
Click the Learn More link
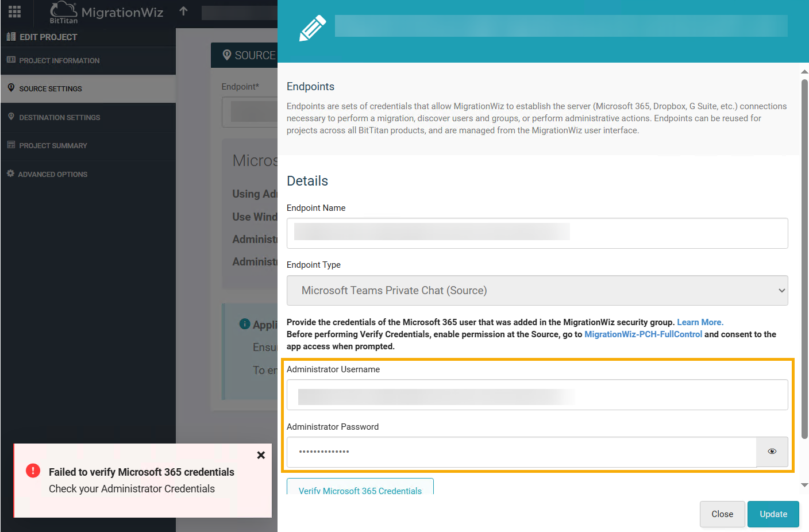(700, 322)
